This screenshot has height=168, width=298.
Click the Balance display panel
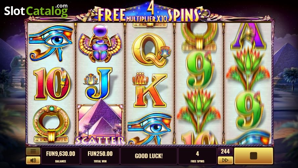(61, 156)
